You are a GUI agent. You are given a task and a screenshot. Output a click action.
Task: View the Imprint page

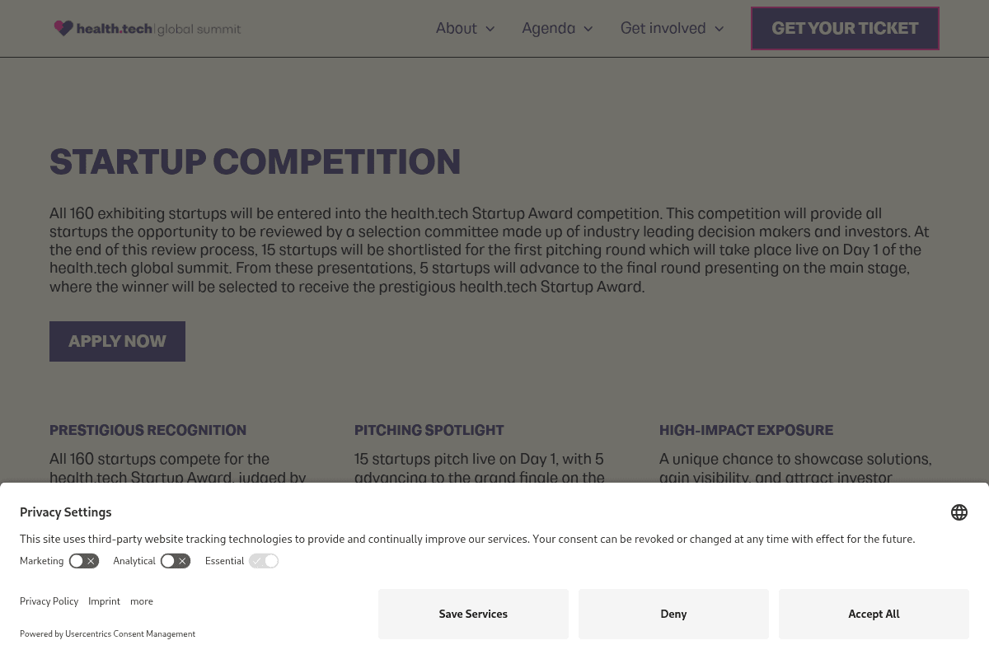tap(104, 601)
